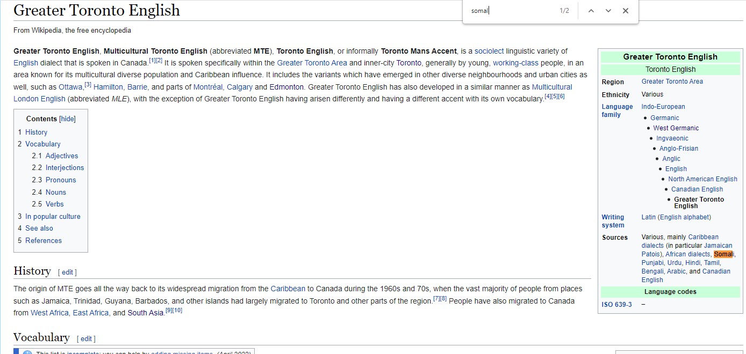Select page title 'Greater Toronto English'
The width and height of the screenshot is (746, 354).
(97, 10)
